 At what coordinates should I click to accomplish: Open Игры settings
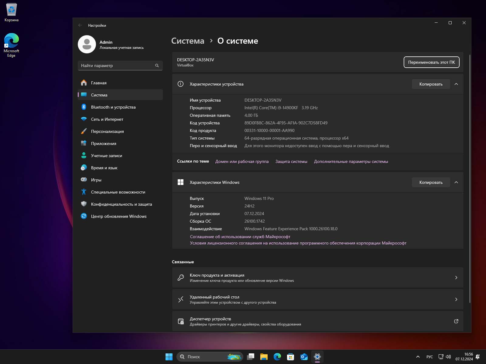coord(97,180)
